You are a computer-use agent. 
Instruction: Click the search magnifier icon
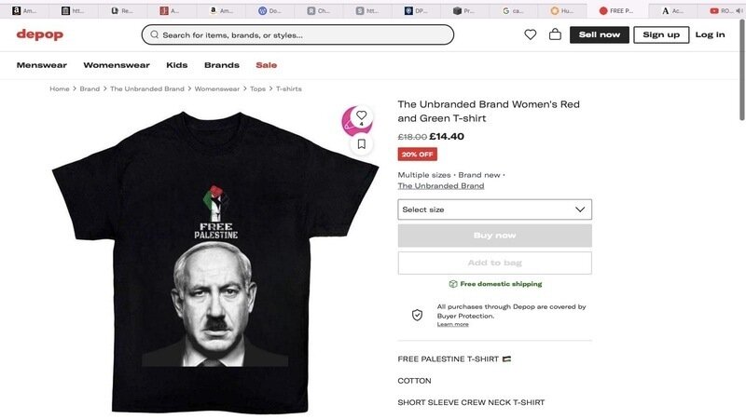(154, 35)
